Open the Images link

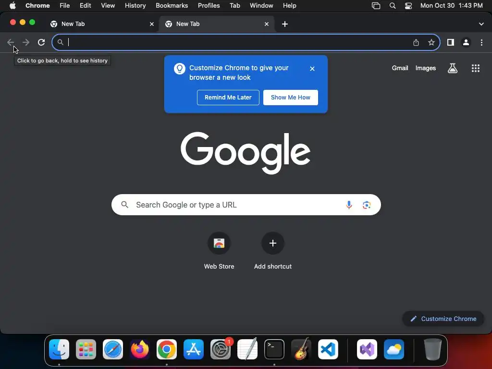(426, 68)
